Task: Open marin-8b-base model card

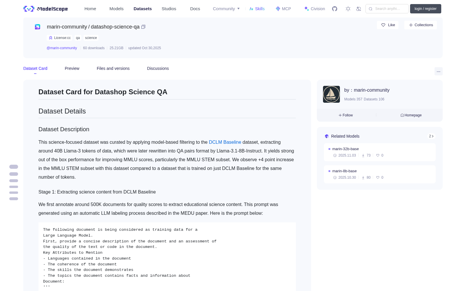Action: 380,174
